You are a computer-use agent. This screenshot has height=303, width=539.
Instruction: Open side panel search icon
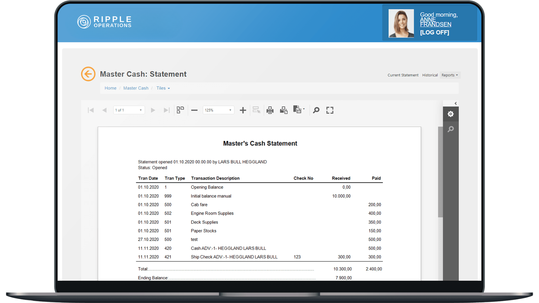point(451,129)
